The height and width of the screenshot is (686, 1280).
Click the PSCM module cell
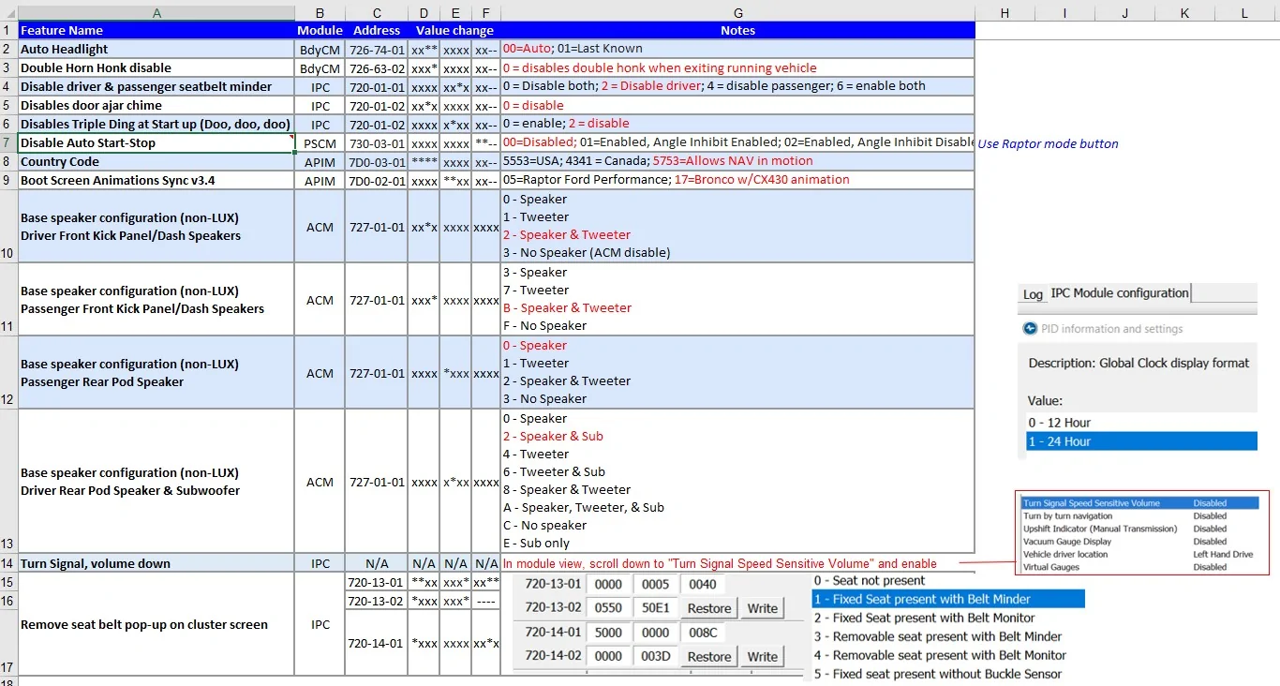[x=320, y=143]
